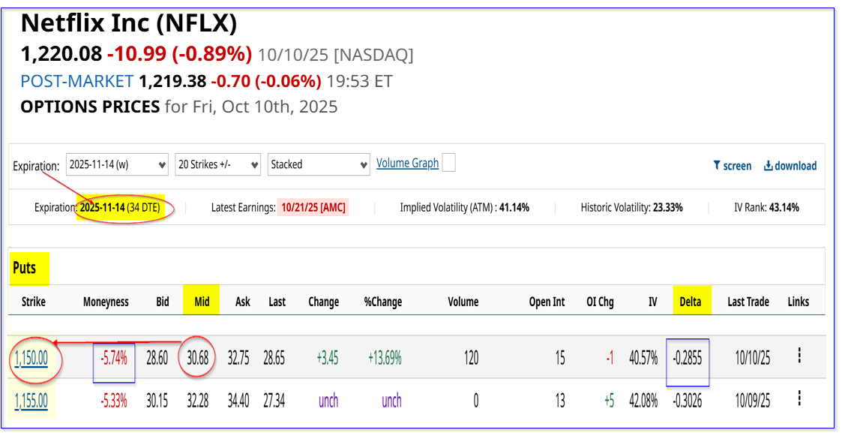Click the Latest Earnings date 10/21/25
This screenshot has width=848, height=433.
tap(313, 207)
